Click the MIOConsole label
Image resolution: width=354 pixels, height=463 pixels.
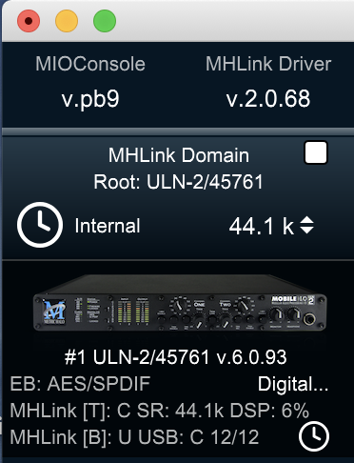tap(90, 64)
